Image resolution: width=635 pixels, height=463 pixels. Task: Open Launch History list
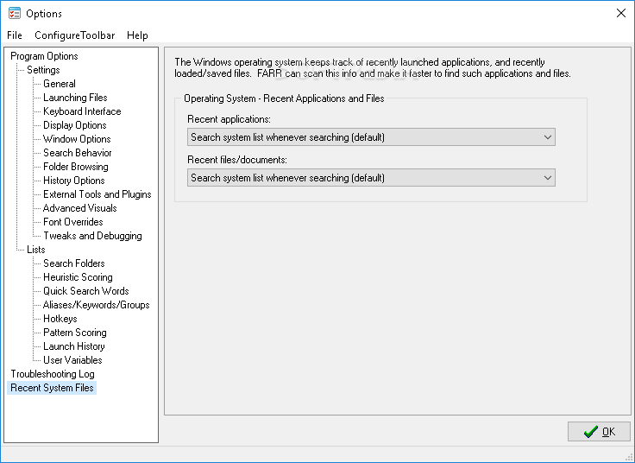click(x=74, y=346)
